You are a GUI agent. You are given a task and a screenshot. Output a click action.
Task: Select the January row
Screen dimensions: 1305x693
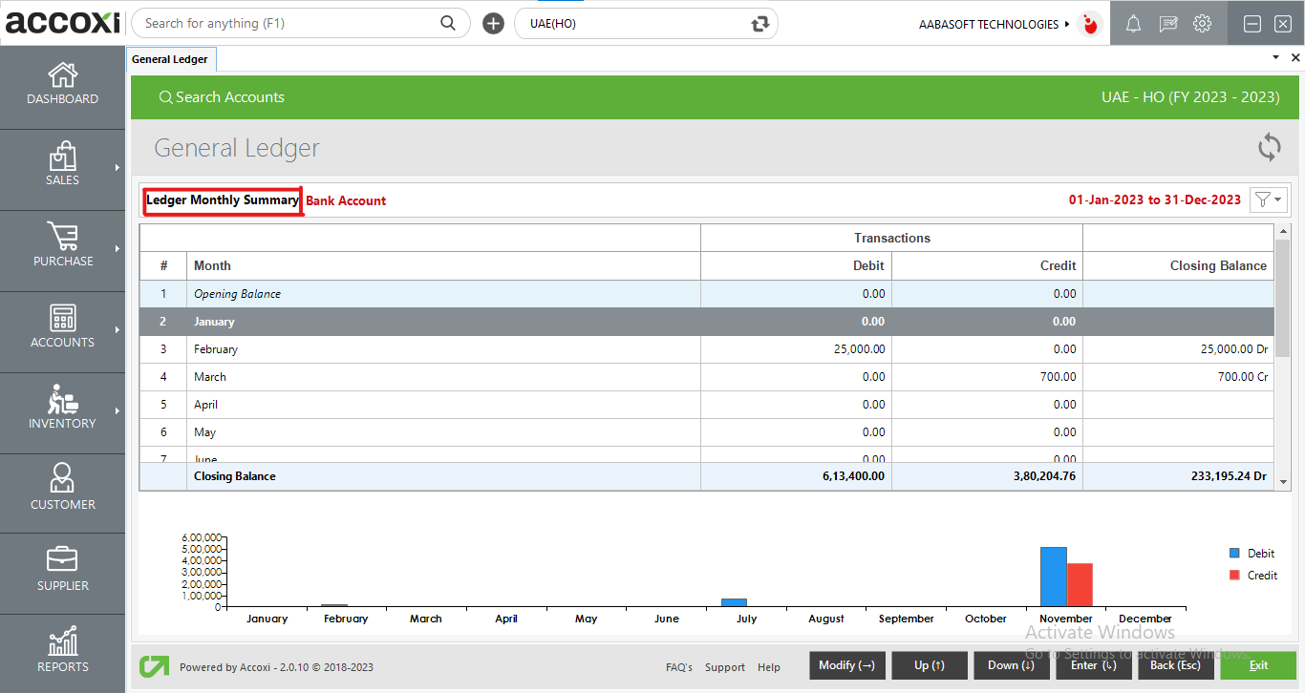tap(707, 322)
